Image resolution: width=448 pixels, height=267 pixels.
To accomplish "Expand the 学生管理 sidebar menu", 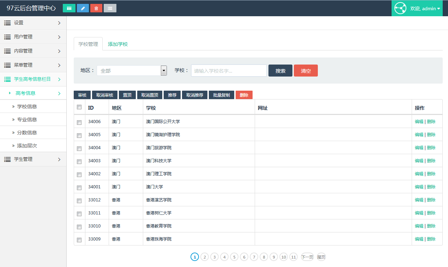I will (33, 159).
